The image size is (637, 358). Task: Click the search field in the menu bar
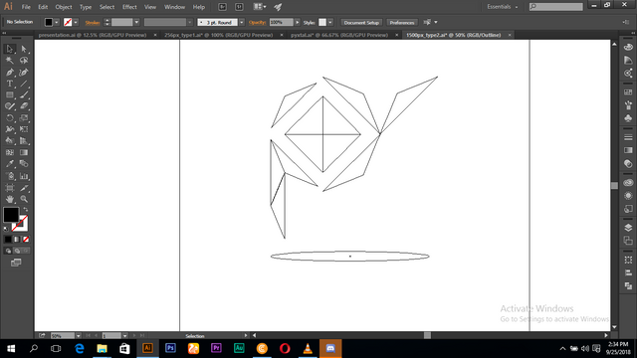tap(555, 7)
